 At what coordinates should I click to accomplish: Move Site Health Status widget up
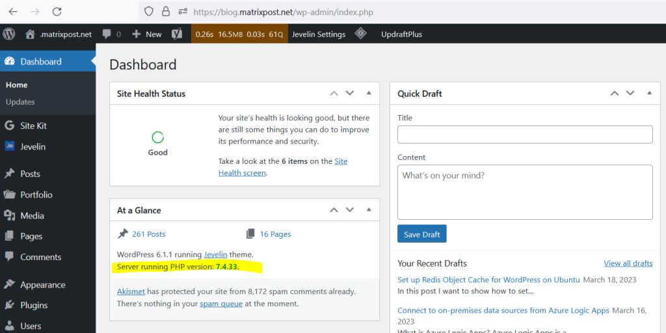[334, 94]
